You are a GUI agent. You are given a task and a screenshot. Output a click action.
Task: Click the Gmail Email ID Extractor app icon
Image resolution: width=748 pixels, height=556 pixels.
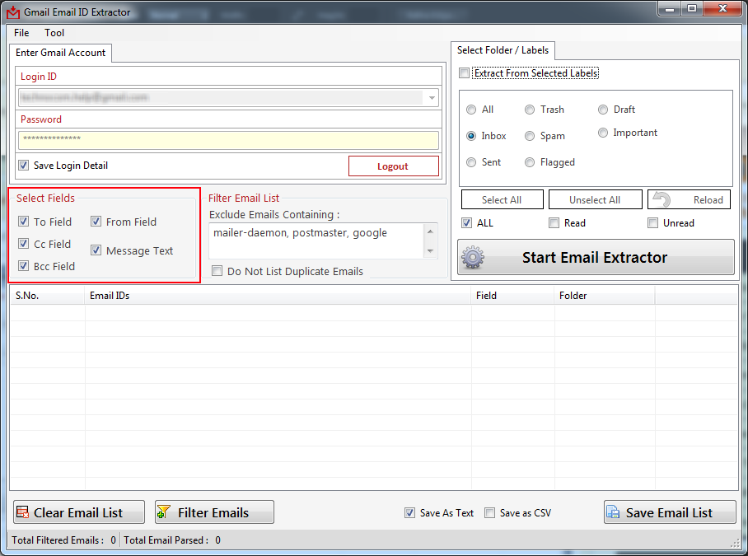pyautogui.click(x=13, y=12)
